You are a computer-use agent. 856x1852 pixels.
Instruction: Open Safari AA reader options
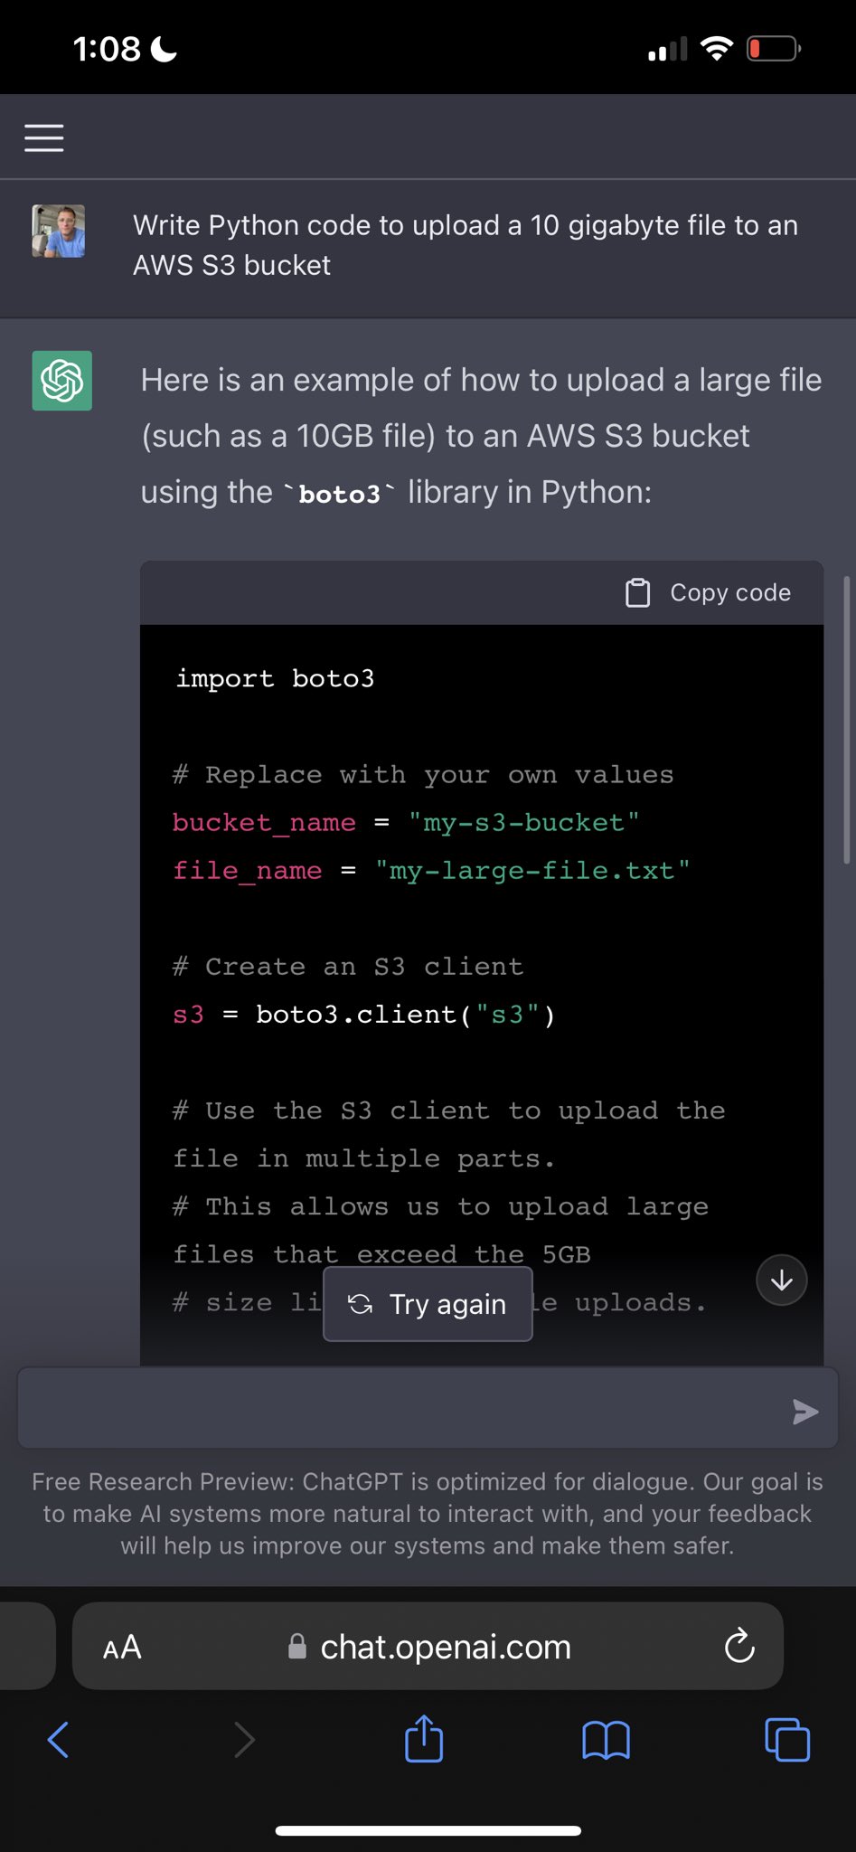pos(122,1648)
